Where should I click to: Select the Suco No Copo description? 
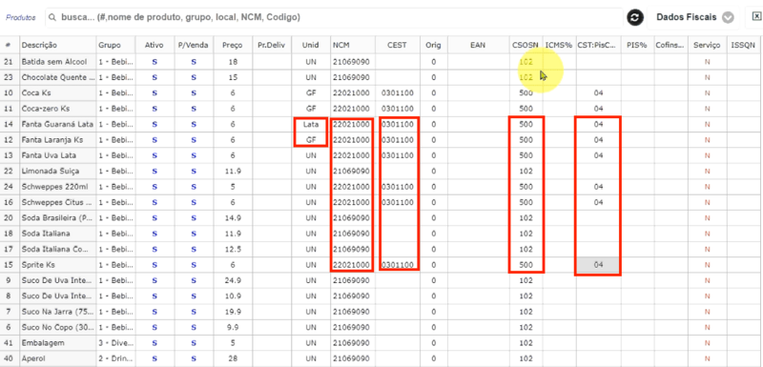click(x=57, y=327)
